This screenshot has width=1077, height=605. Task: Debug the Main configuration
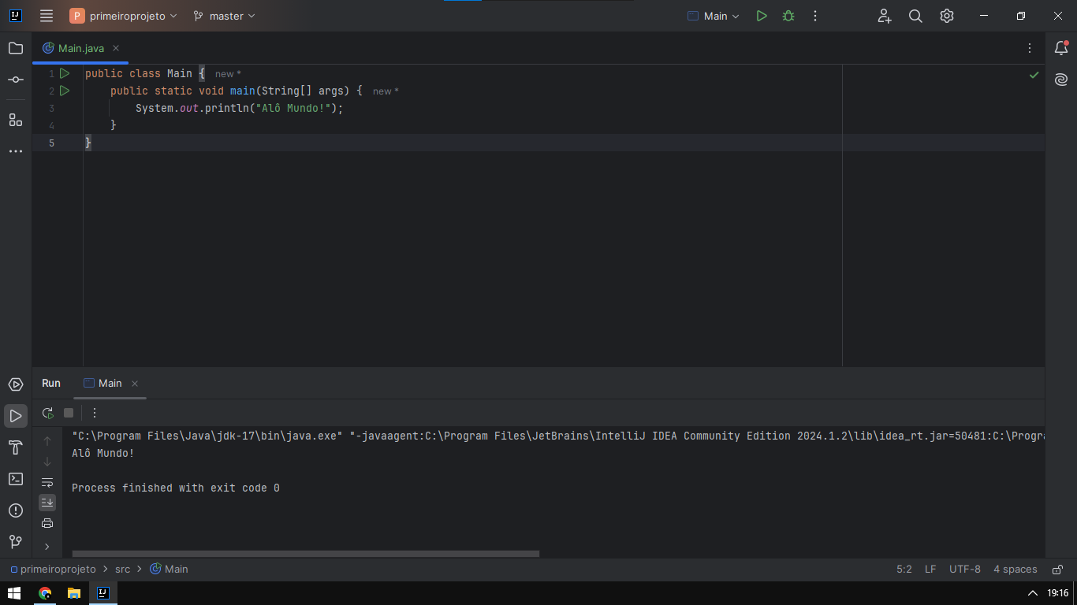pyautogui.click(x=788, y=16)
